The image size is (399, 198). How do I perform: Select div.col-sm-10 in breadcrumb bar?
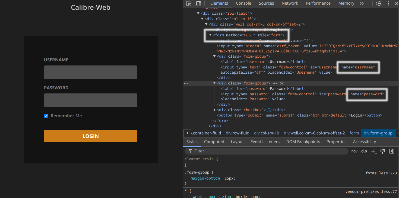pos(267,133)
